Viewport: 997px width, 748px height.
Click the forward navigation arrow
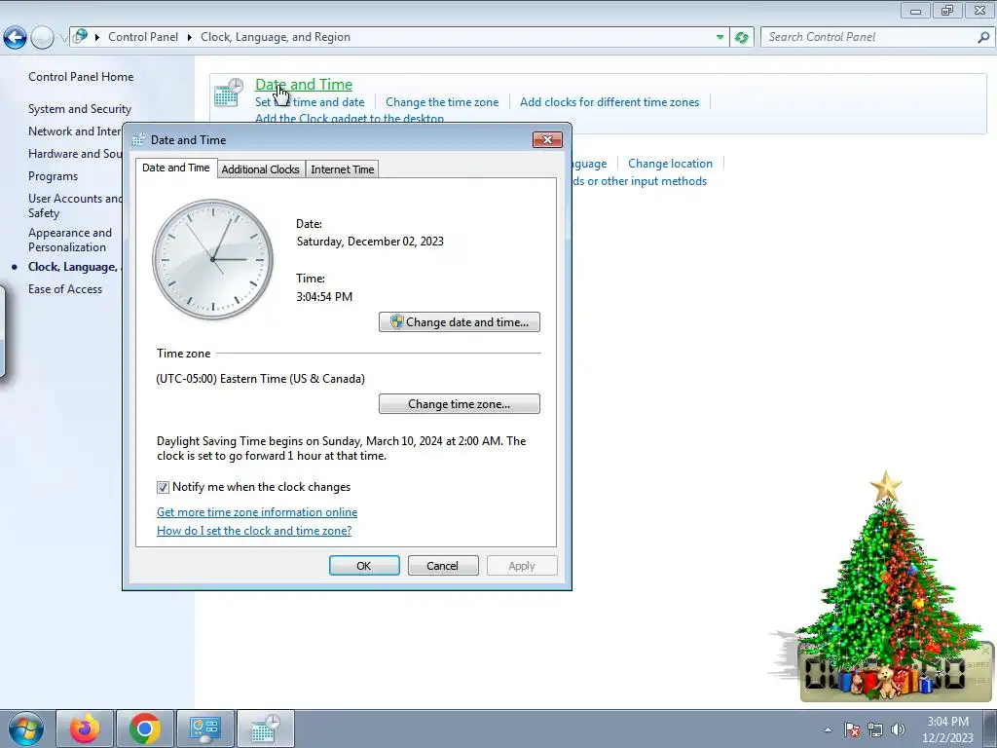tap(43, 38)
